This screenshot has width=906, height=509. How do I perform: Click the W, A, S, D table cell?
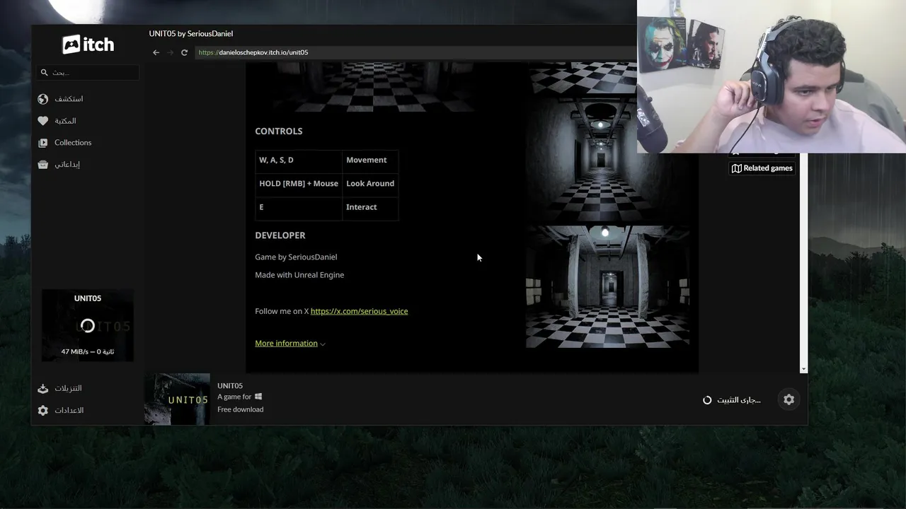[299, 160]
